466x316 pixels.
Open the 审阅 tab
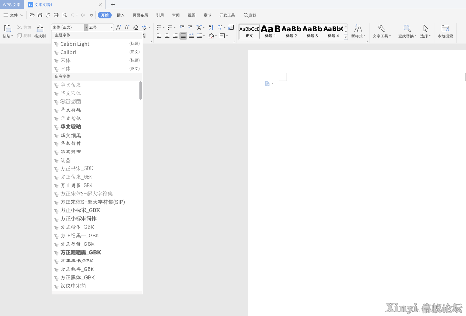[176, 15]
